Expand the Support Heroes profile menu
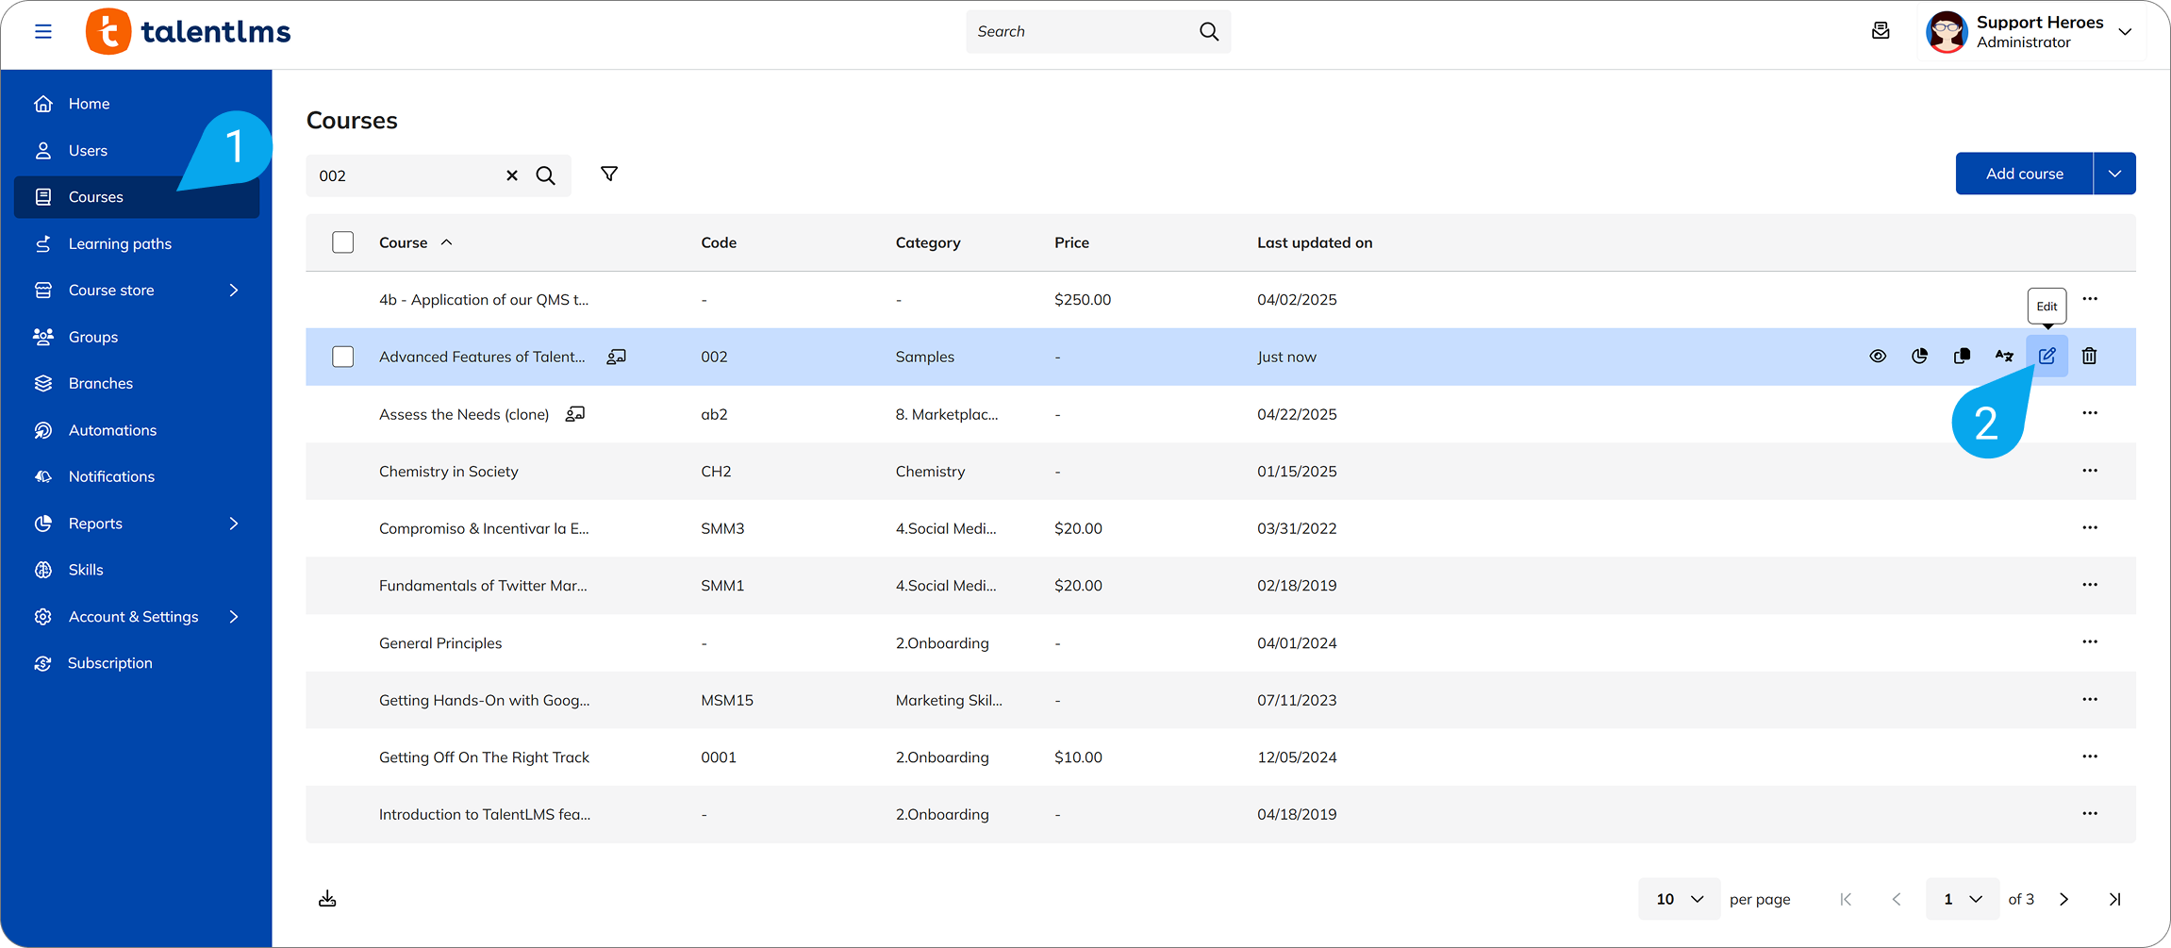2171x948 pixels. 2125,32
